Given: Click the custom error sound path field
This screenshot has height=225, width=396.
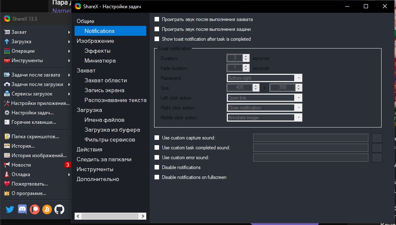Looking at the screenshot, I should (310, 158).
